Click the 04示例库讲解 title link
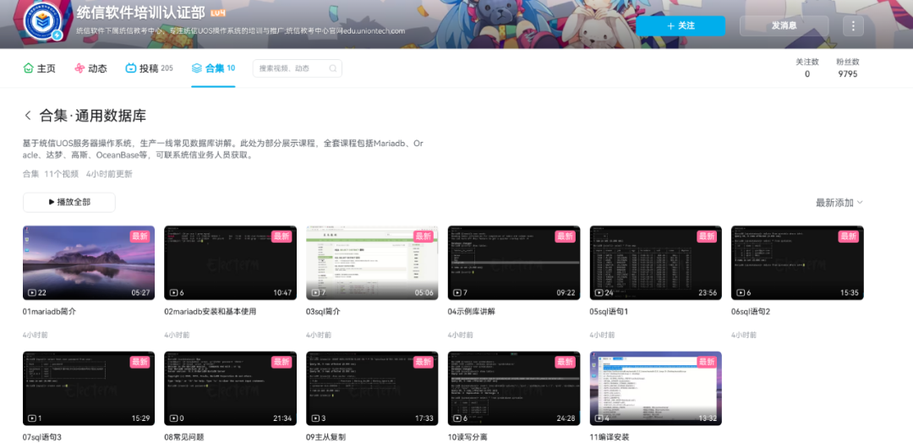Viewport: 913px width, 448px height. coord(472,312)
